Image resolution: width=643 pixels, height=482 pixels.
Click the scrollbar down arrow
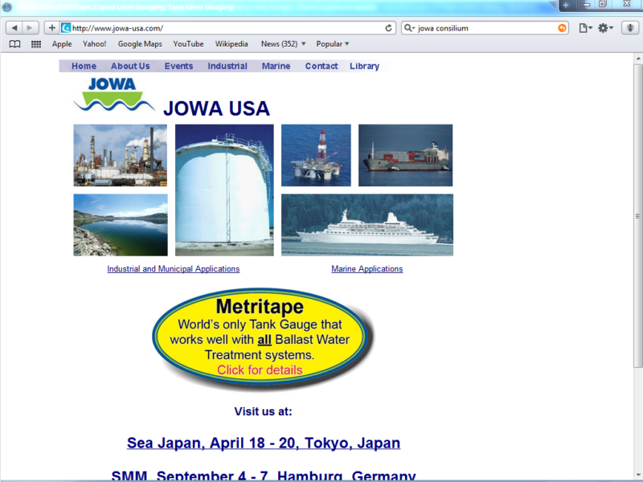pos(637,476)
